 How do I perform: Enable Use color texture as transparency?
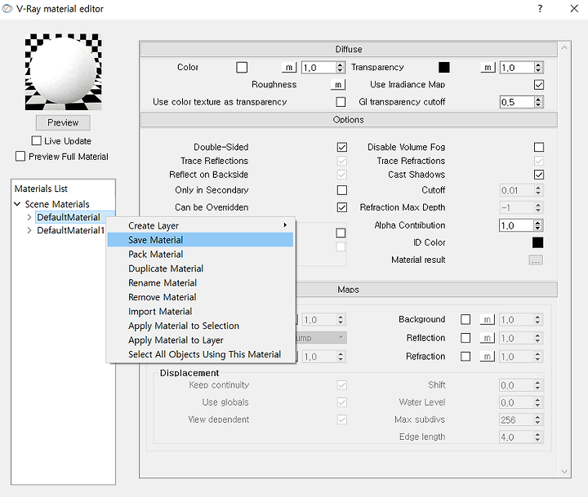point(341,102)
